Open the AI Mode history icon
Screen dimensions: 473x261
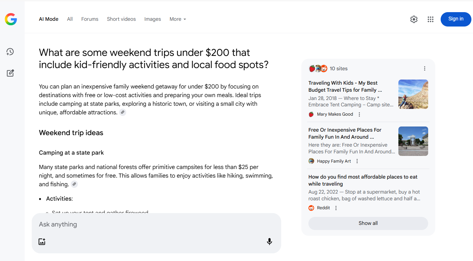(10, 52)
